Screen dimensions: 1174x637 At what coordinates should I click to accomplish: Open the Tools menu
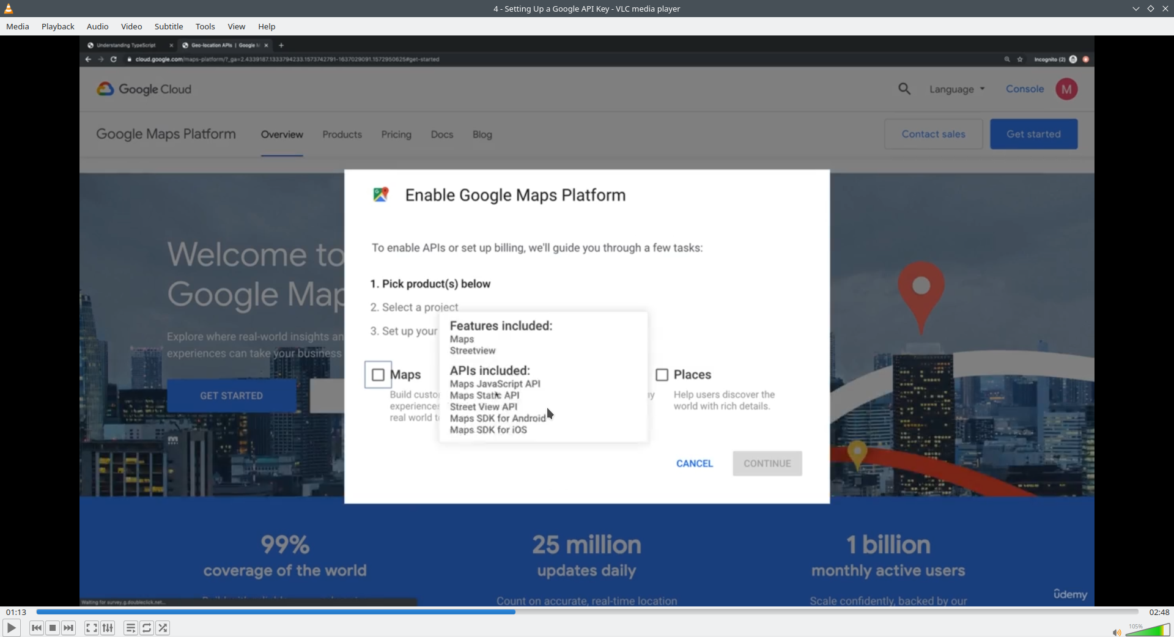(205, 26)
